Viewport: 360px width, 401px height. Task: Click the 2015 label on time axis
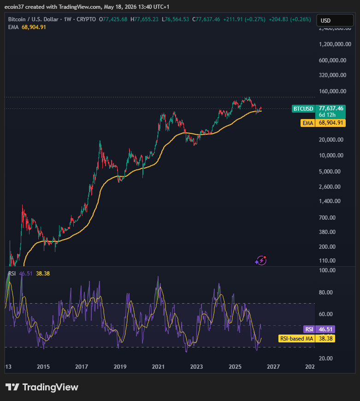click(43, 366)
